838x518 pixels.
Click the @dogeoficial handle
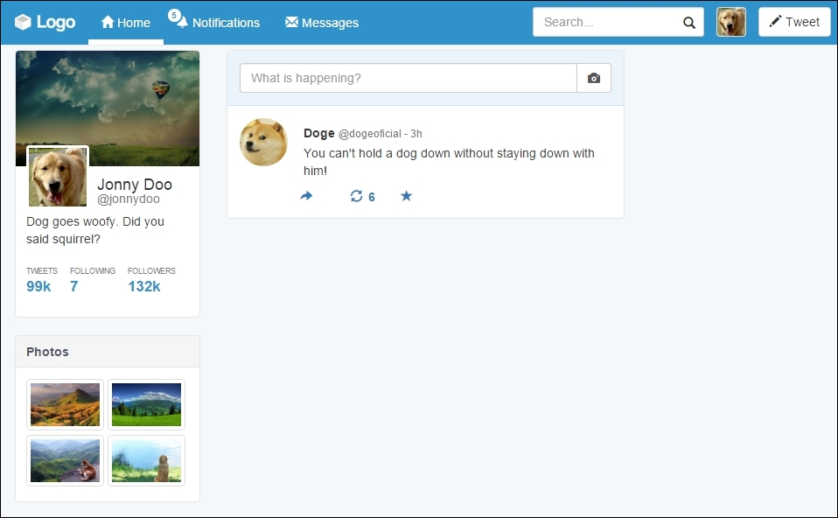pos(370,134)
